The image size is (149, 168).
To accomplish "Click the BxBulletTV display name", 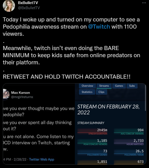I will click(x=28, y=3).
